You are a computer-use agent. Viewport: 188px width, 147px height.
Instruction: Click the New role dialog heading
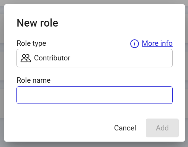(x=38, y=23)
